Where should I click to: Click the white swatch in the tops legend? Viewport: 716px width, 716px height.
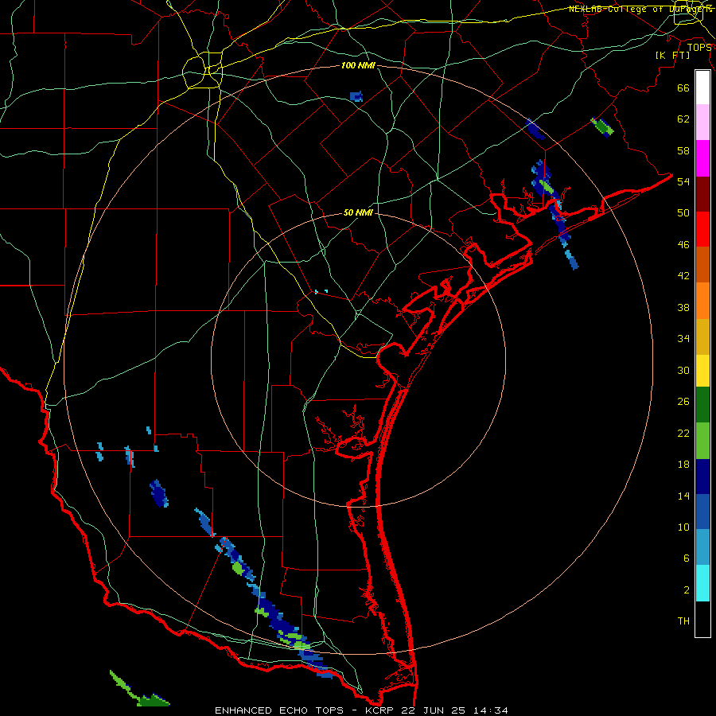[x=702, y=88]
